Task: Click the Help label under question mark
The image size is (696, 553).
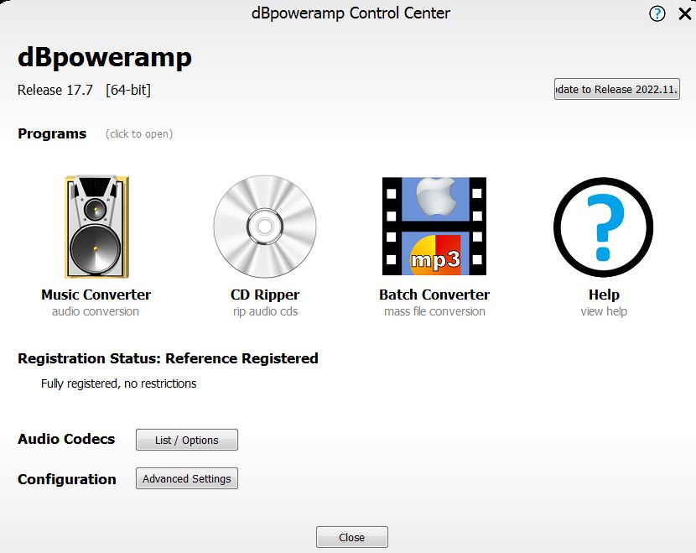Action: (x=604, y=295)
